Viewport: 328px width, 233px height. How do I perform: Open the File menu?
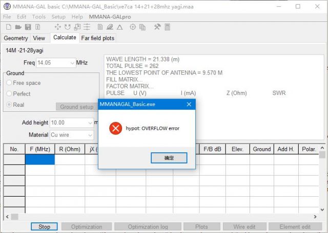coord(7,17)
